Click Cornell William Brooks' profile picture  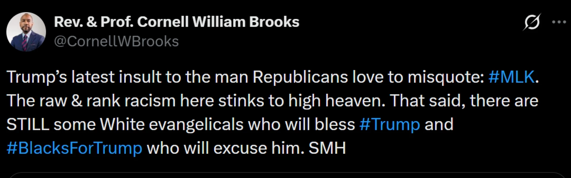[26, 32]
